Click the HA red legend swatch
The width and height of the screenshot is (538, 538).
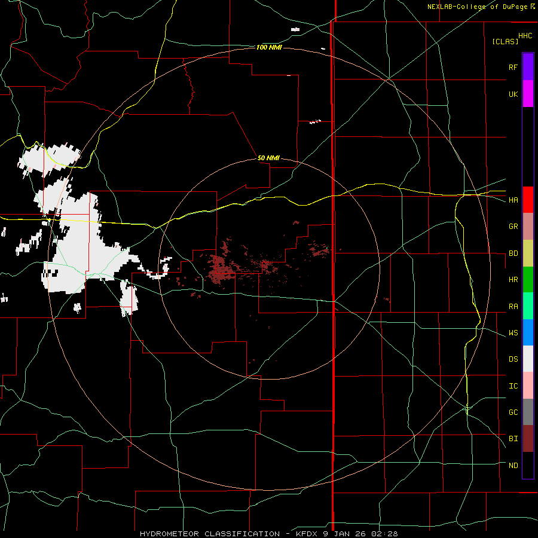click(x=528, y=200)
